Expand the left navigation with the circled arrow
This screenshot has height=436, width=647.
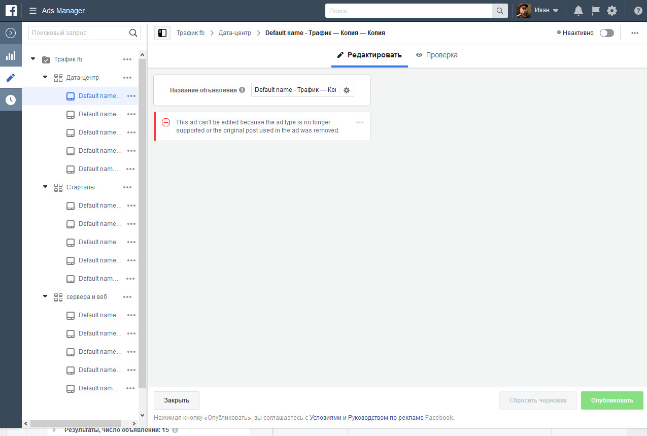point(11,33)
